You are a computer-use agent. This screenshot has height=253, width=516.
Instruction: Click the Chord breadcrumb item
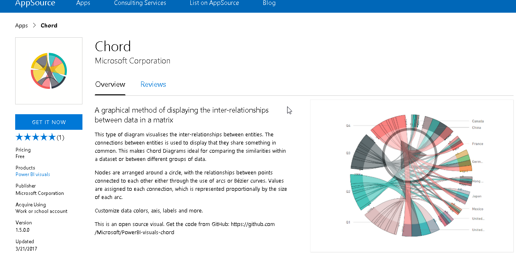coord(49,25)
